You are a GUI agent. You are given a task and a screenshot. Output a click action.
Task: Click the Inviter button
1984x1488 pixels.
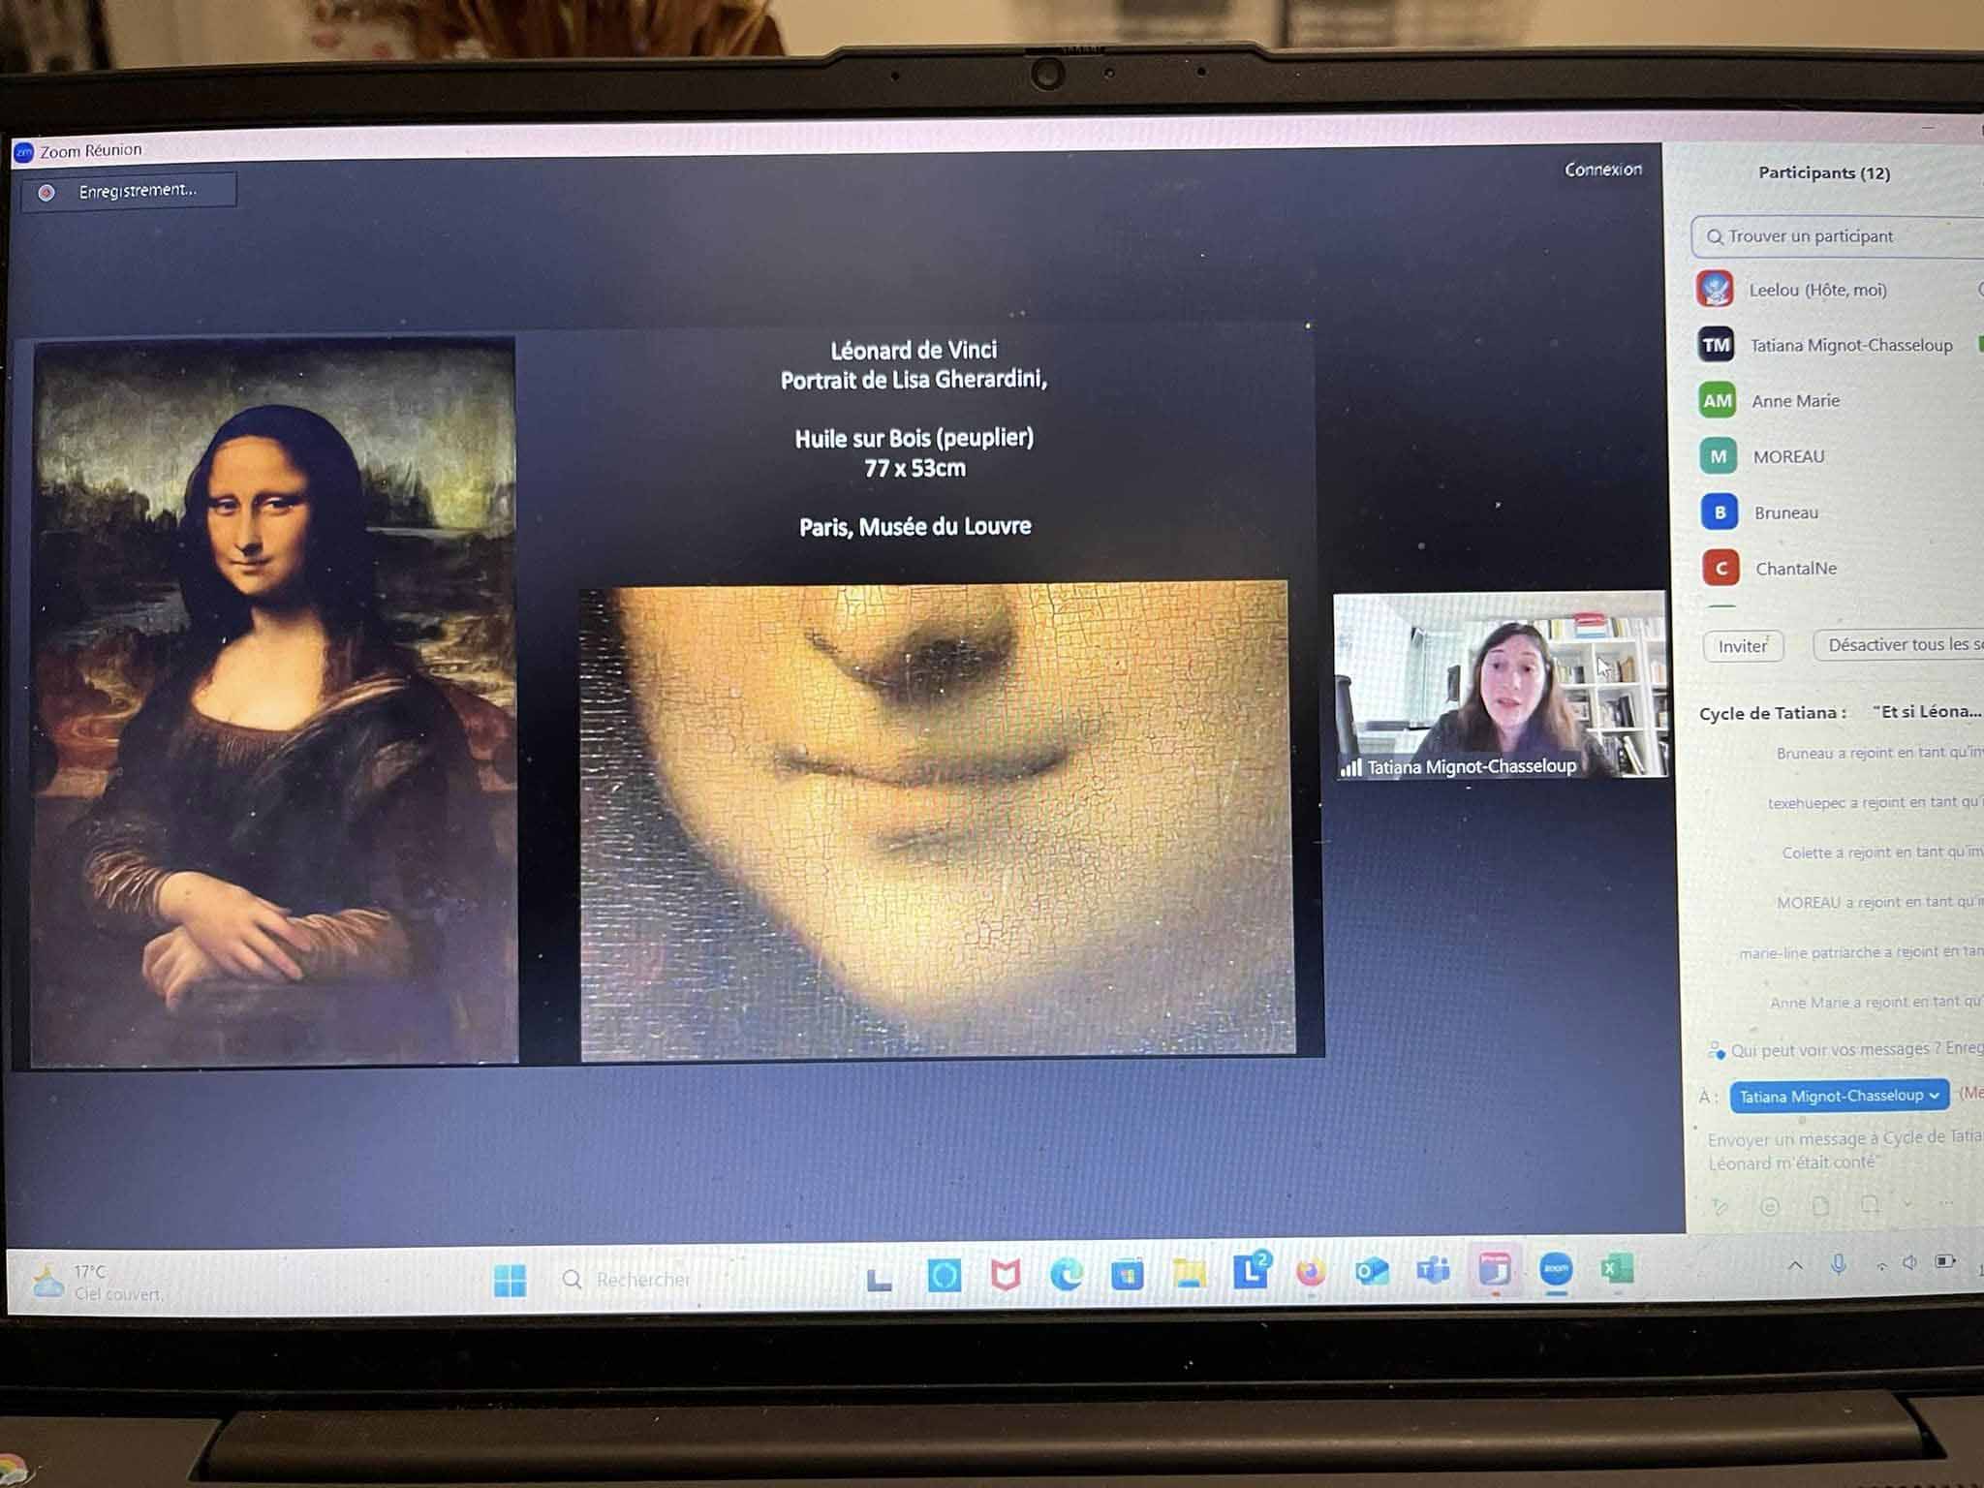coord(1742,646)
